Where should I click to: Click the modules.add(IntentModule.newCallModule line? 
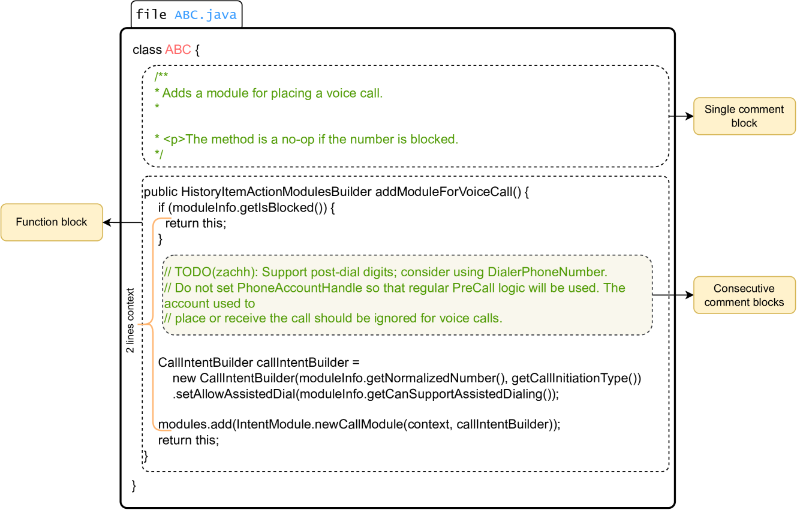click(359, 424)
